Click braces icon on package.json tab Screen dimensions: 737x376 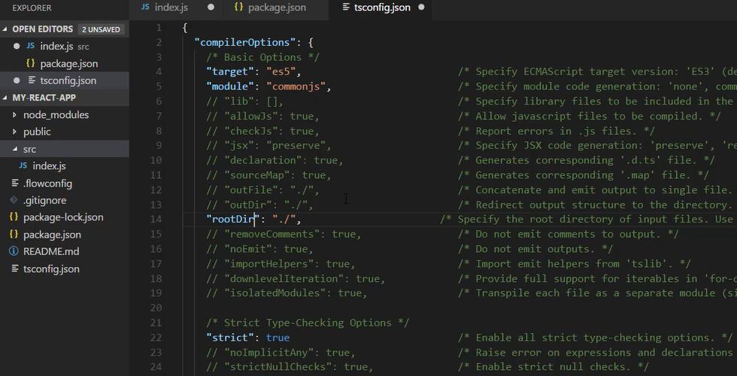(x=239, y=8)
